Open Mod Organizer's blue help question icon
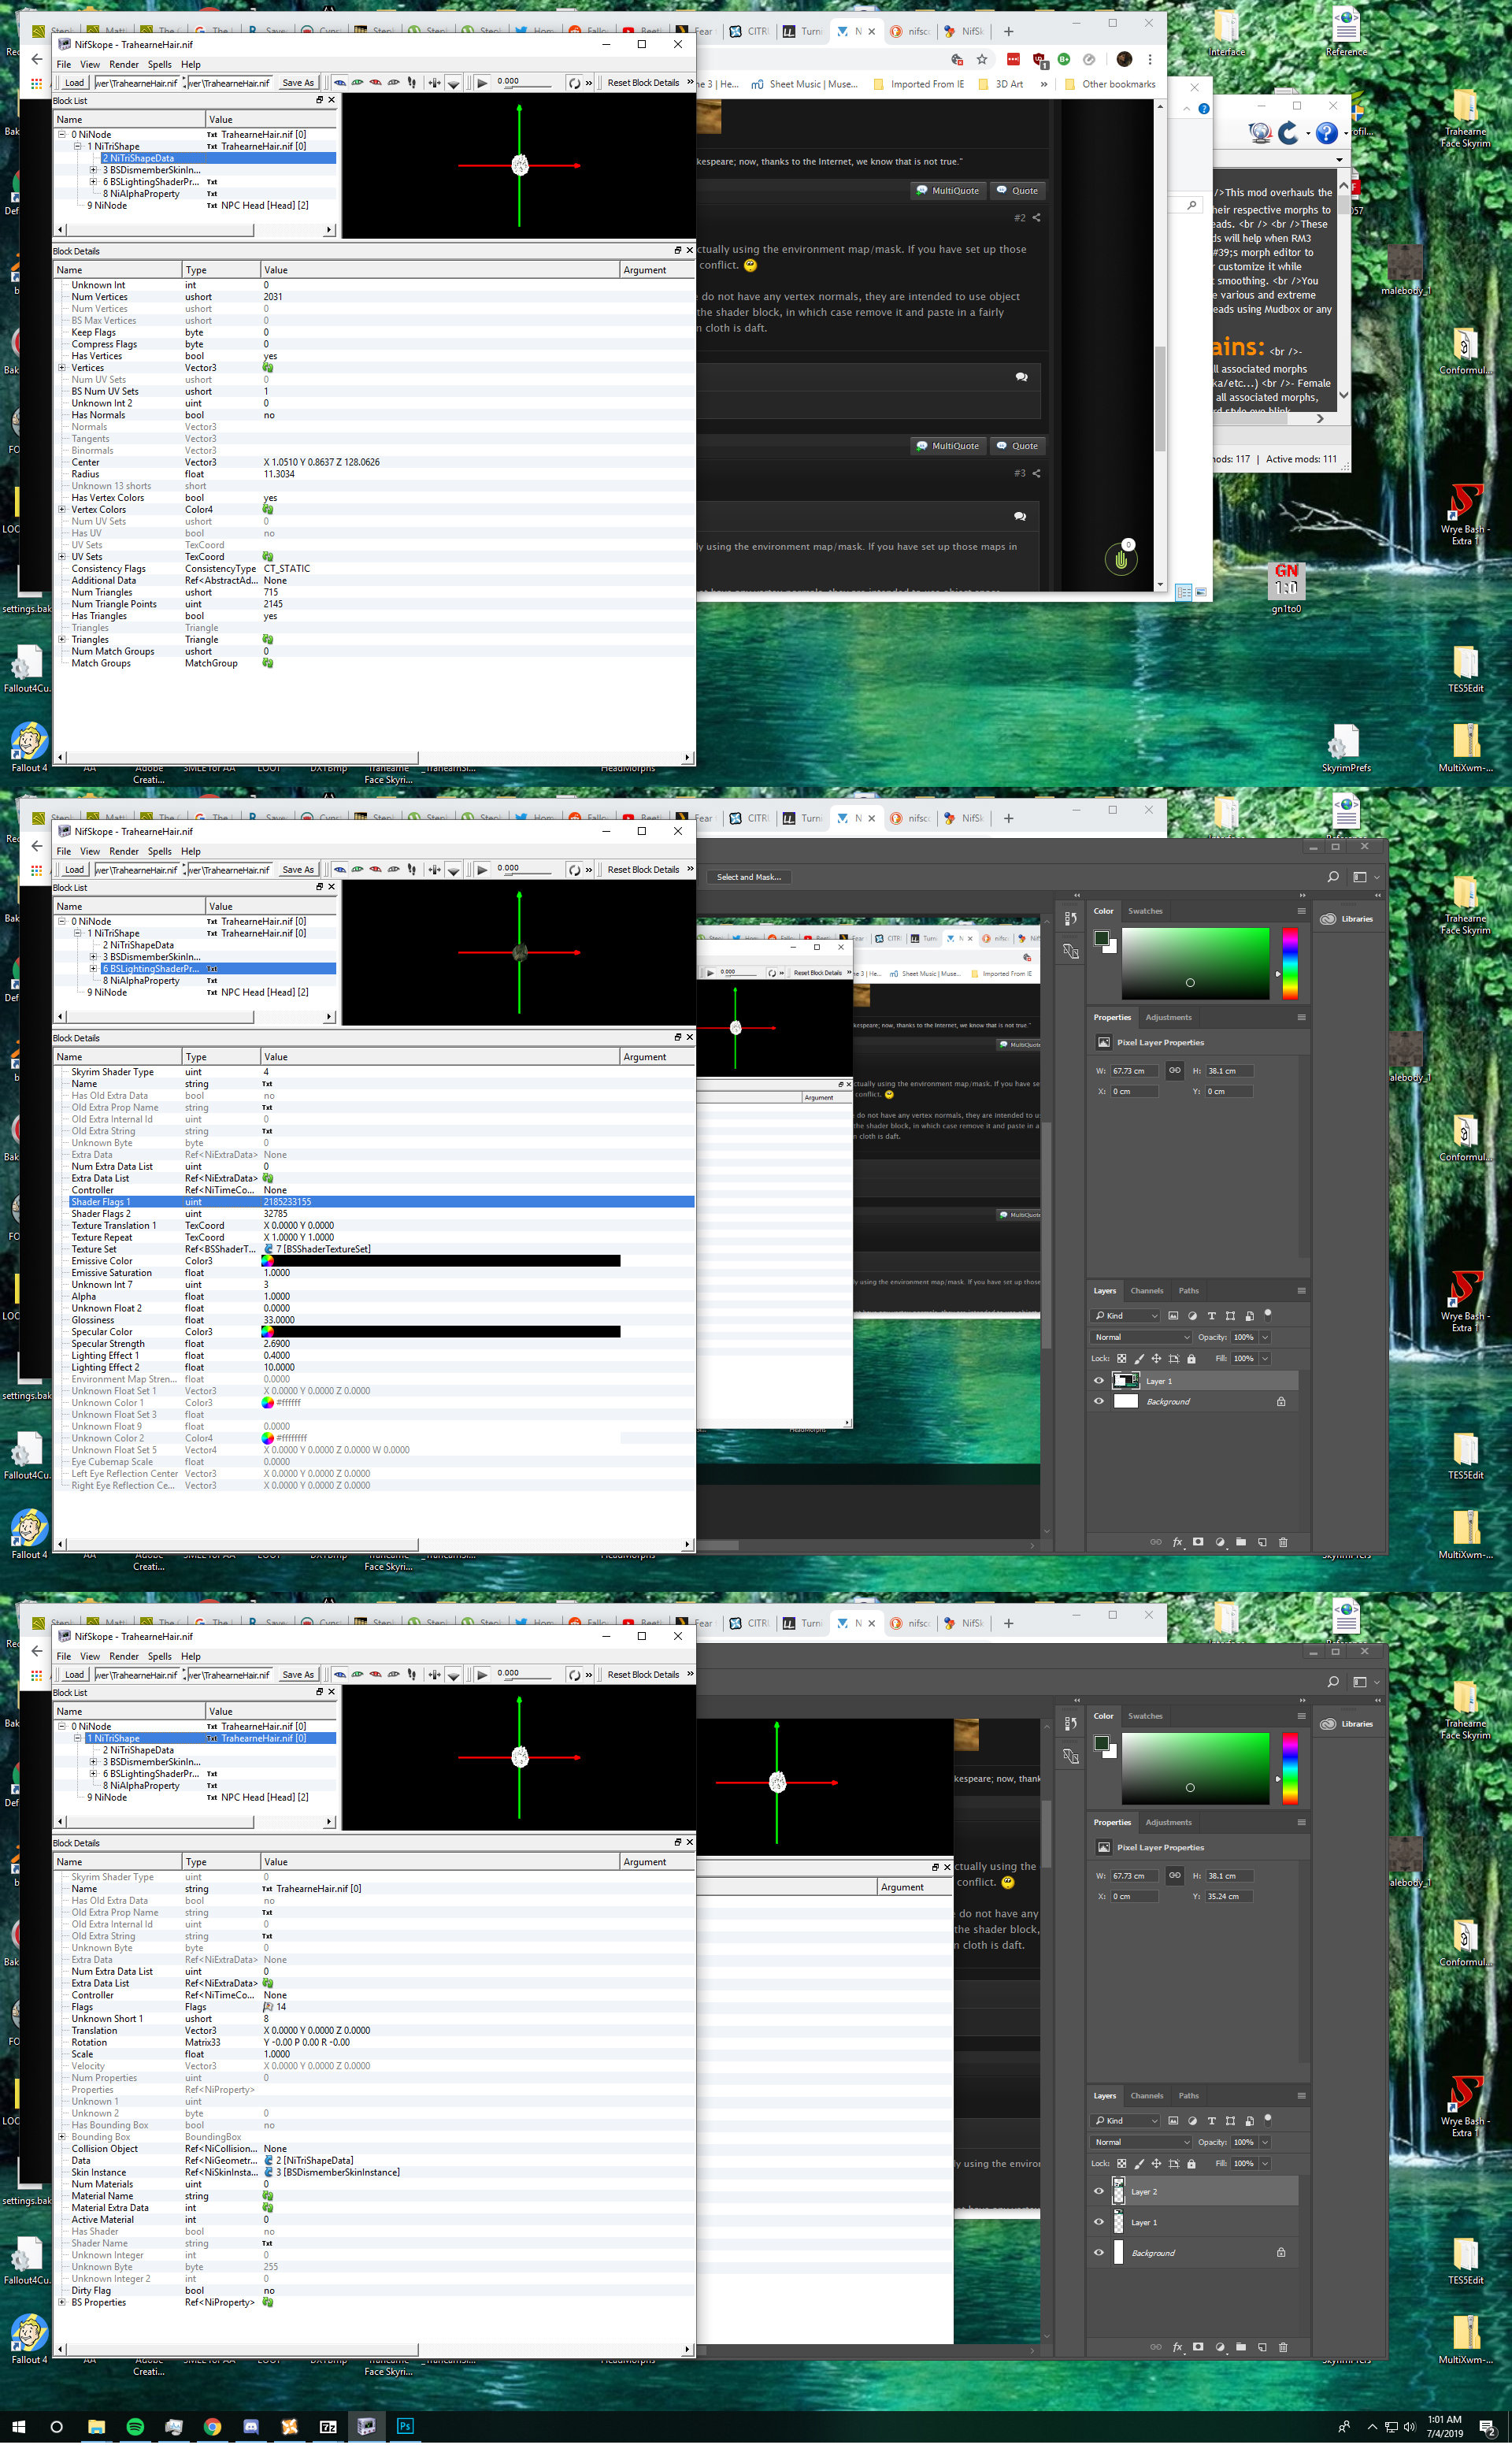1512x2456 pixels. click(x=1326, y=133)
